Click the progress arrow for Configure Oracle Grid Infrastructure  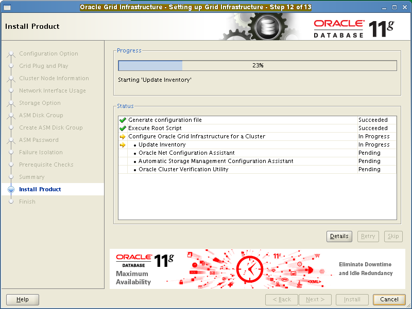tap(123, 136)
